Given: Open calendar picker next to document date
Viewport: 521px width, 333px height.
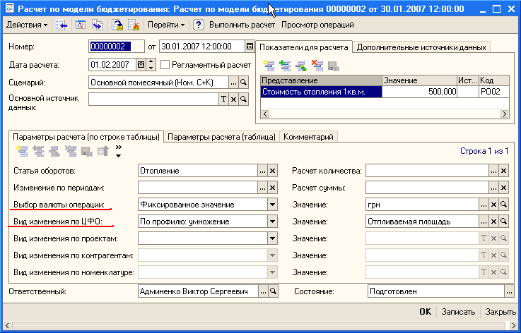Looking at the screenshot, I should point(249,47).
